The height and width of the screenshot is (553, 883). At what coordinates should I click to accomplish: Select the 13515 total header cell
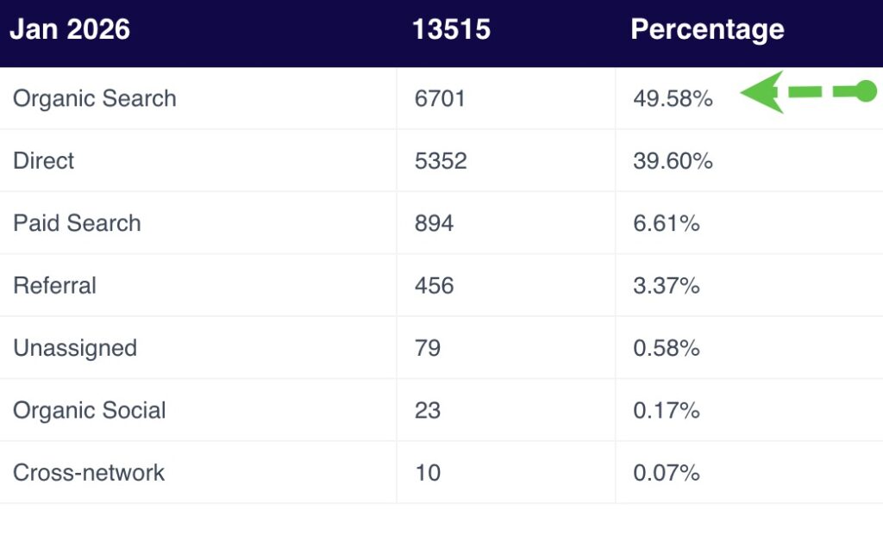point(451,30)
